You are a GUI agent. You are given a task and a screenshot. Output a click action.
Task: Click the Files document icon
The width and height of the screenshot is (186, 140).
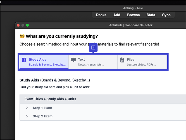[x=122, y=60]
